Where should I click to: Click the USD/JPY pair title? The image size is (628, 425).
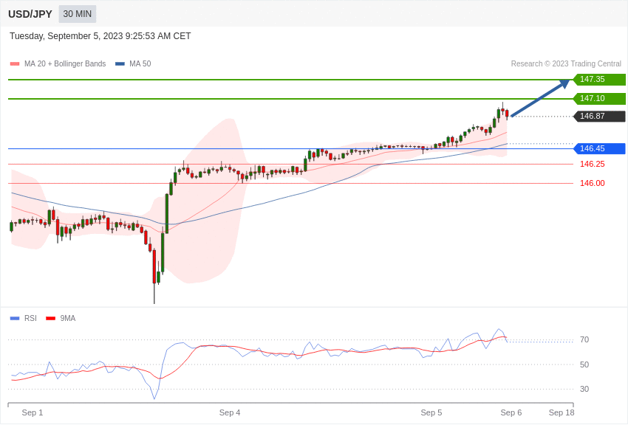pyautogui.click(x=30, y=14)
